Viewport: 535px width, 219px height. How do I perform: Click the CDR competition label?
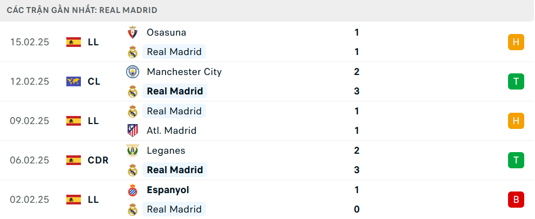click(x=98, y=160)
